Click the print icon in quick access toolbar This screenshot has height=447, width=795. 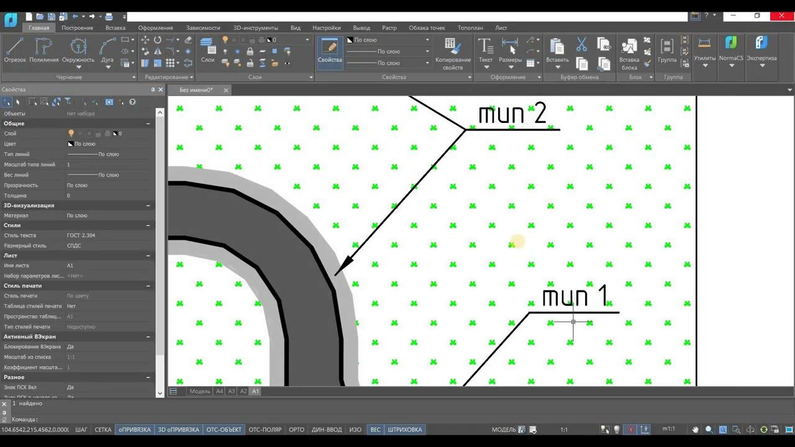point(109,16)
